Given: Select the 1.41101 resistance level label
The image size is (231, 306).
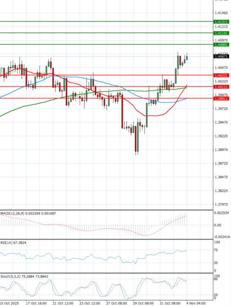Looking at the screenshot, I should pyautogui.click(x=222, y=34).
